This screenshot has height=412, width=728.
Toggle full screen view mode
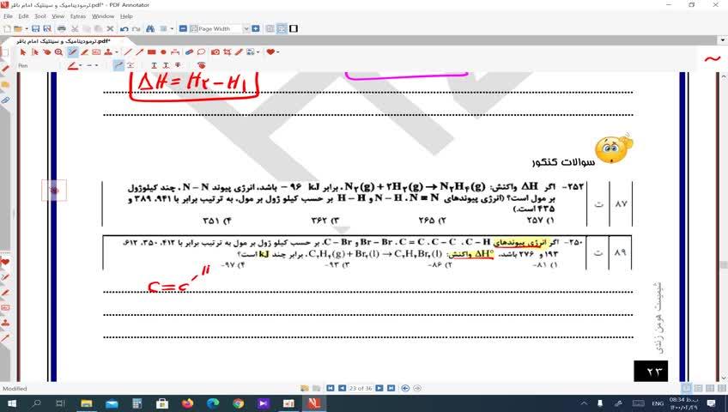pos(294,28)
